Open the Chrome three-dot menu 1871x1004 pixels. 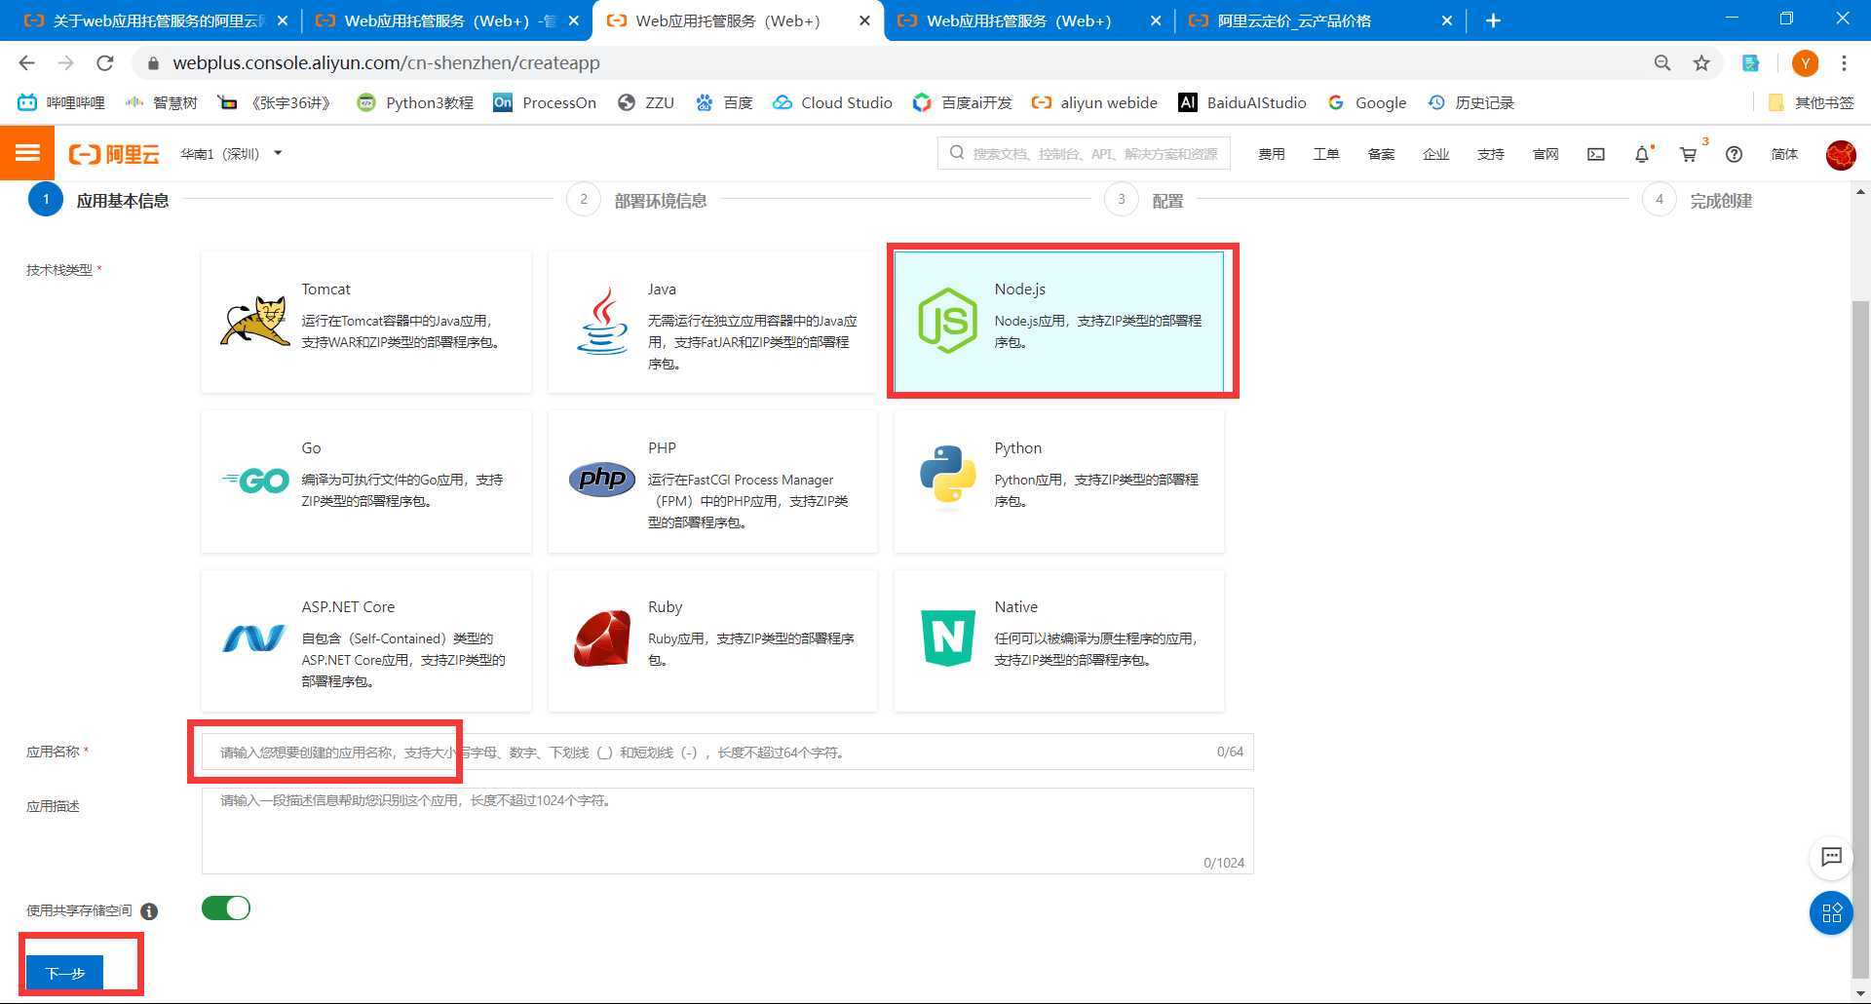[x=1844, y=62]
